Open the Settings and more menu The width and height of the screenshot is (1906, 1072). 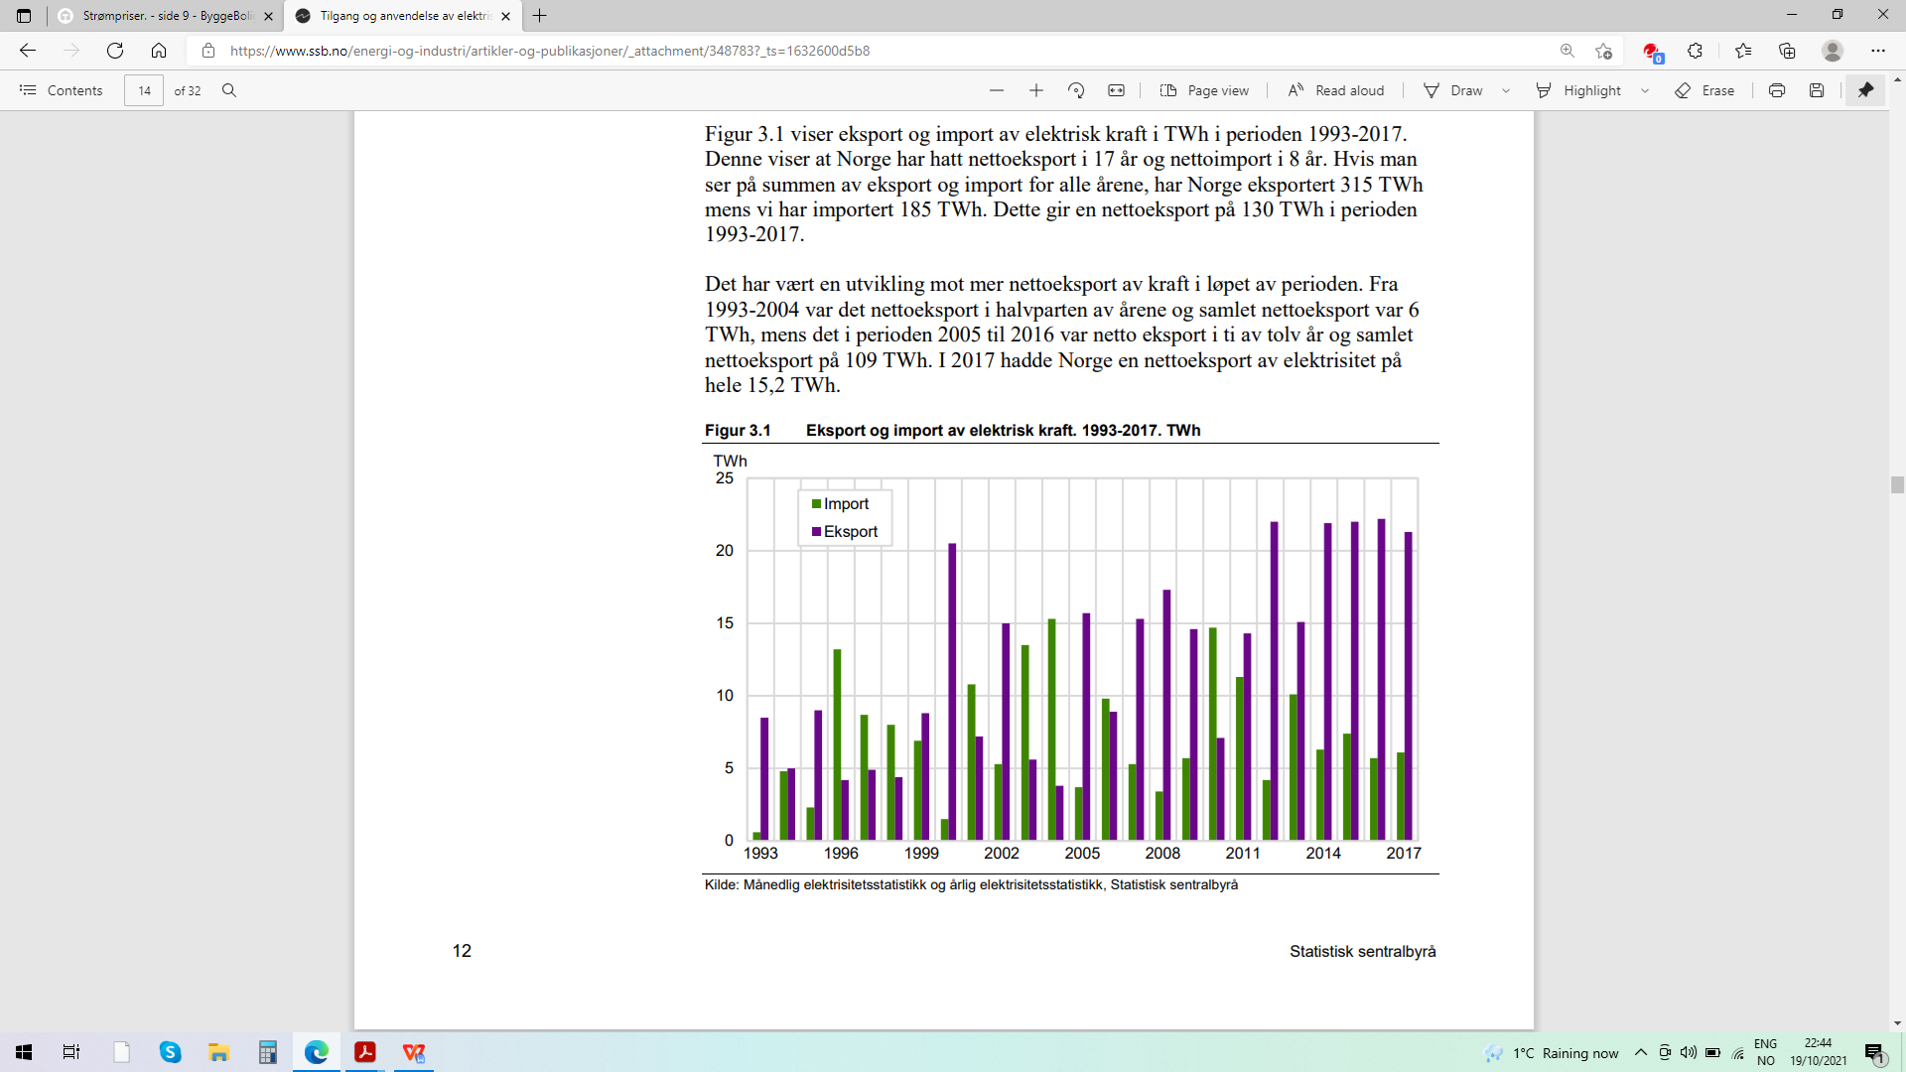[x=1878, y=51]
